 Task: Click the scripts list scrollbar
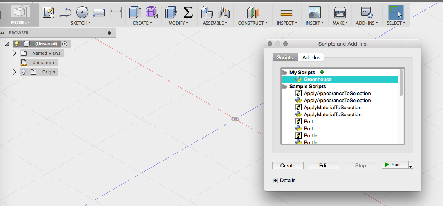pos(401,82)
